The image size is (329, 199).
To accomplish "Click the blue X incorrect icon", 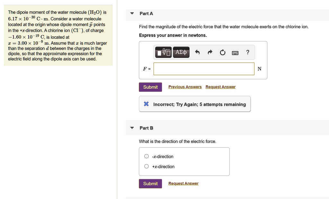I will pos(146,104).
